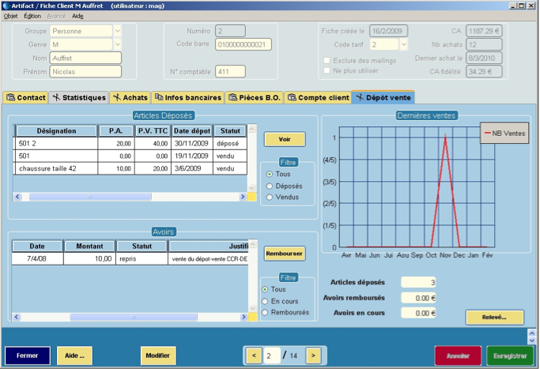Click the Achats tab icon
Viewport: 540px width, 369px height.
click(117, 97)
